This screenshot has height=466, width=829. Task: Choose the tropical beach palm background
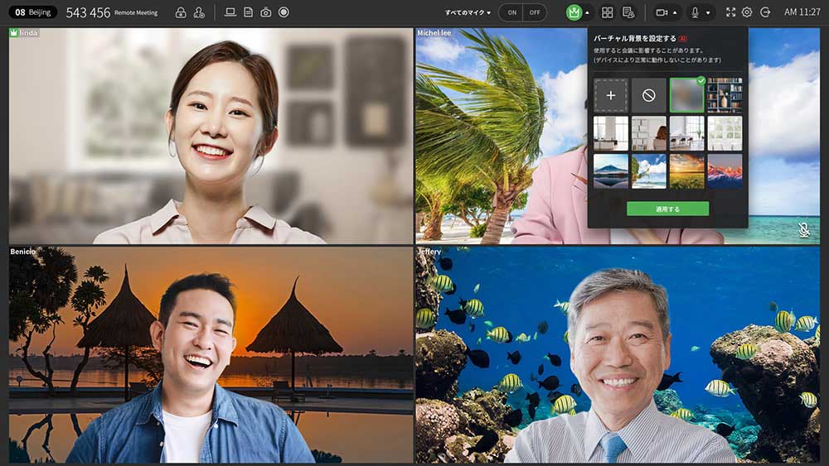649,171
